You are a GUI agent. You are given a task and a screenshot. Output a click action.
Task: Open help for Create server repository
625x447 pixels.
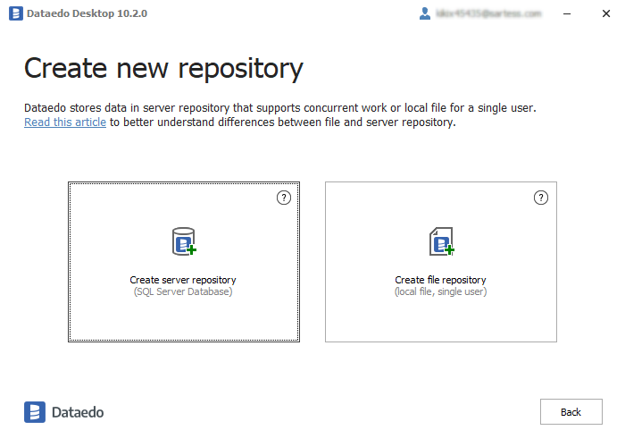pos(284,198)
